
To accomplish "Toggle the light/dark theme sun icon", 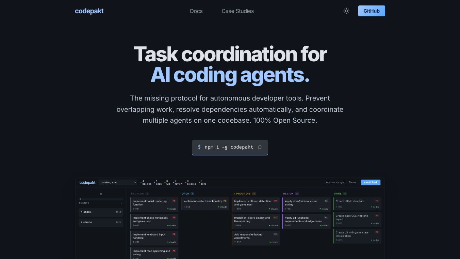I will (x=346, y=11).
